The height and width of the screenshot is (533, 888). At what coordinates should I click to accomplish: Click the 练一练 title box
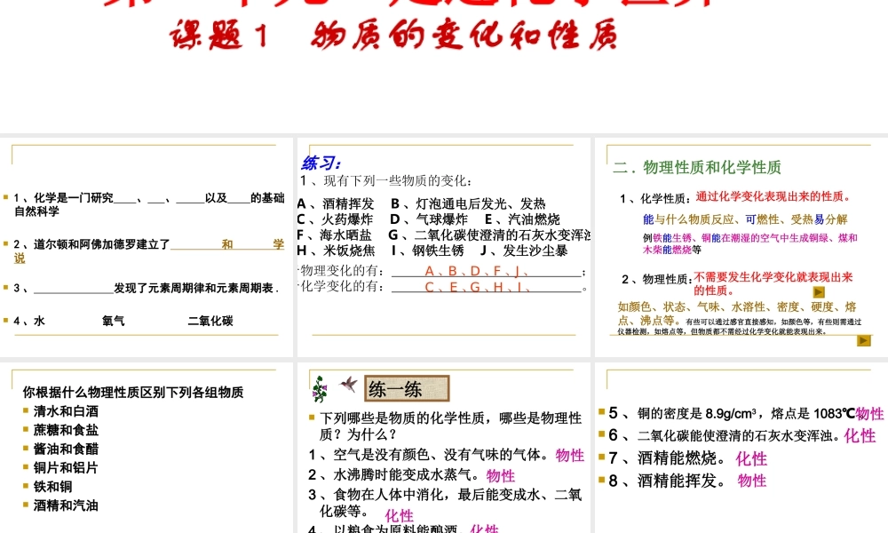pos(407,388)
